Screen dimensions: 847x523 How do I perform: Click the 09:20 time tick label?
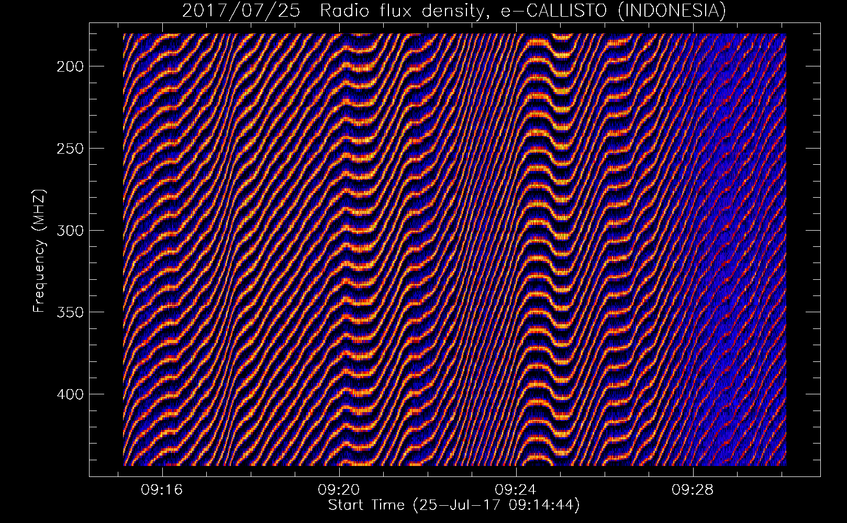coord(339,490)
